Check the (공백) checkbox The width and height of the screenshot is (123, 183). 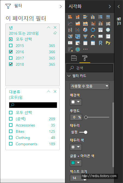pos(11,119)
